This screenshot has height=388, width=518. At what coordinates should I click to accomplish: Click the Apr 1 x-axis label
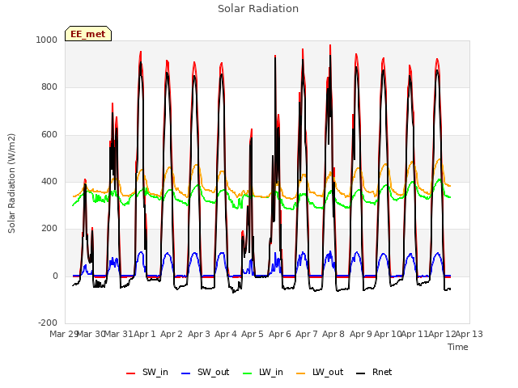(x=145, y=334)
